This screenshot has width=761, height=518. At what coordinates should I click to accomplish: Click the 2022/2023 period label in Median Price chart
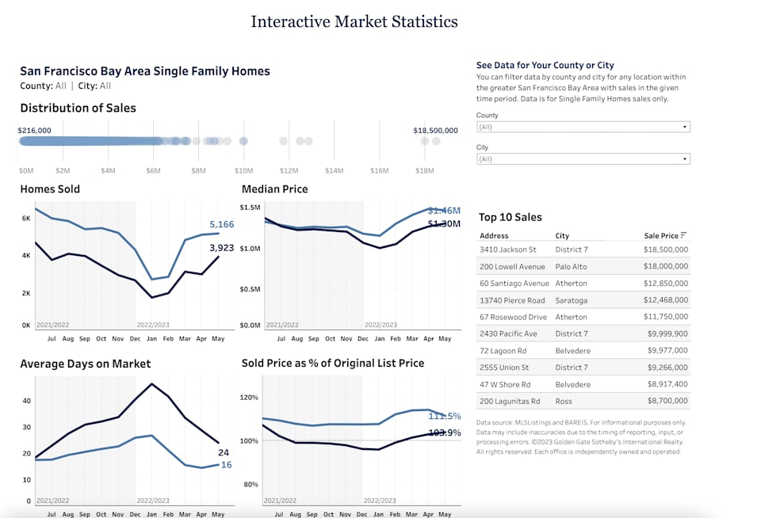pyautogui.click(x=381, y=324)
